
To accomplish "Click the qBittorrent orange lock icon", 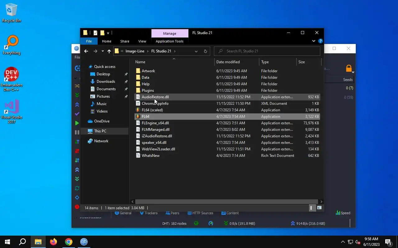I will (x=349, y=68).
